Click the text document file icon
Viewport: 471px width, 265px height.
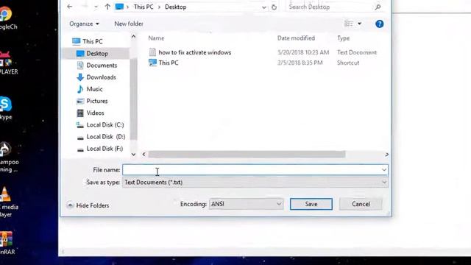point(152,52)
